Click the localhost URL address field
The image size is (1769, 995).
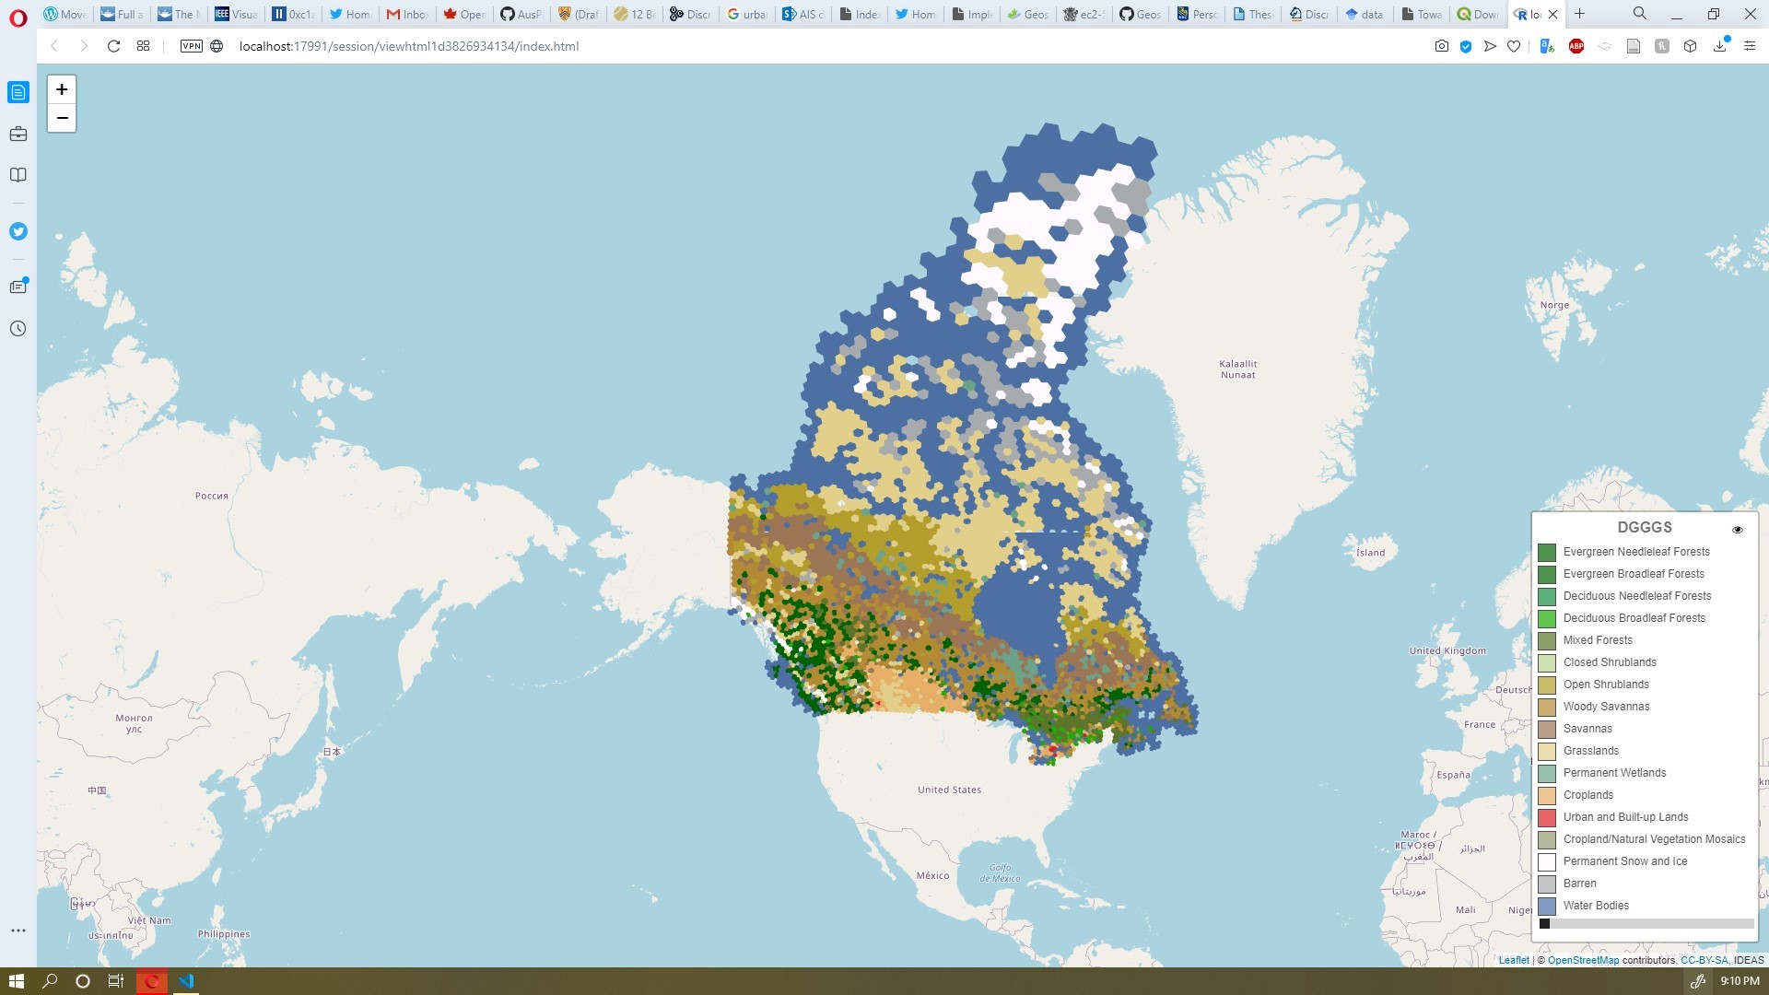point(409,46)
